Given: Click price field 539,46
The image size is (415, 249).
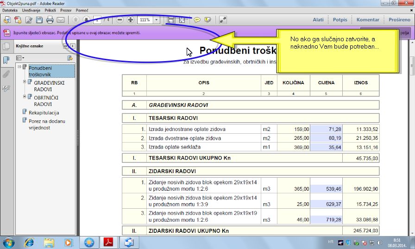Looking at the screenshot, I should click(x=326, y=189).
